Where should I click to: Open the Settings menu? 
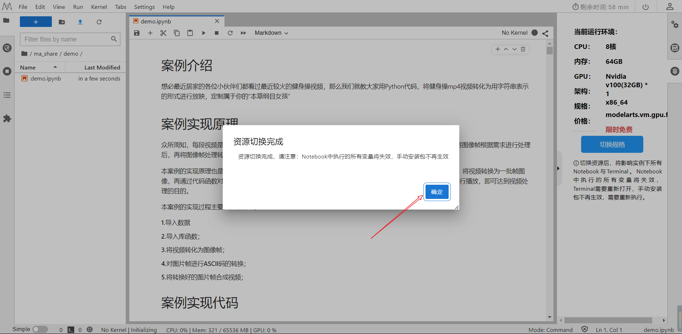(x=145, y=7)
